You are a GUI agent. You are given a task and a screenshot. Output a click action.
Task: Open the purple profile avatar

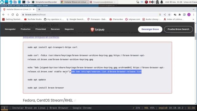(x=189, y=14)
